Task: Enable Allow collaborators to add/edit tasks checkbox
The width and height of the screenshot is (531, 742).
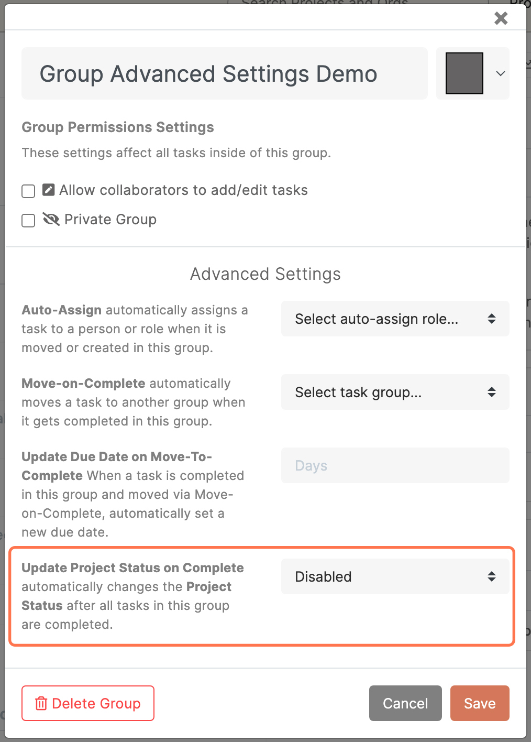Action: pyautogui.click(x=28, y=191)
